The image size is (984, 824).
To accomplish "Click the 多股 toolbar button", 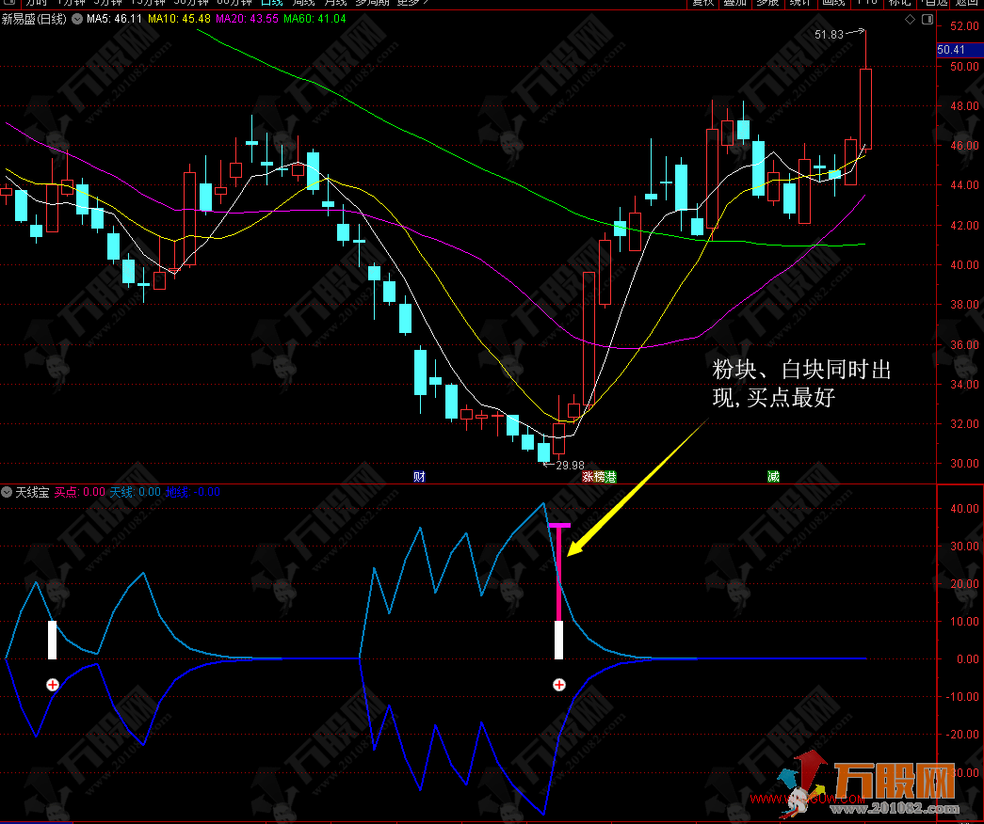I will click(x=767, y=3).
